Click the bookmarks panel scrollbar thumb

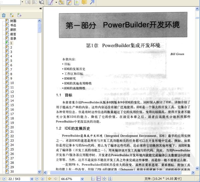(39, 28)
